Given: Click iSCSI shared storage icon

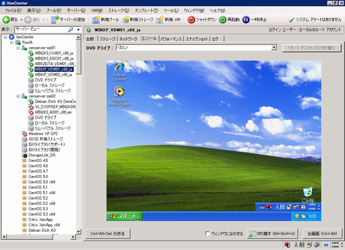Looking at the screenshot, I should (24, 139).
